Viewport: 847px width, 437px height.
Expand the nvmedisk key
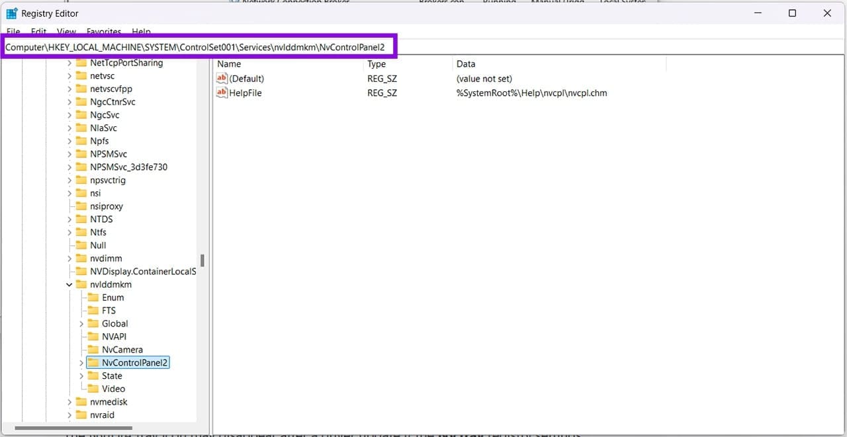(x=69, y=402)
